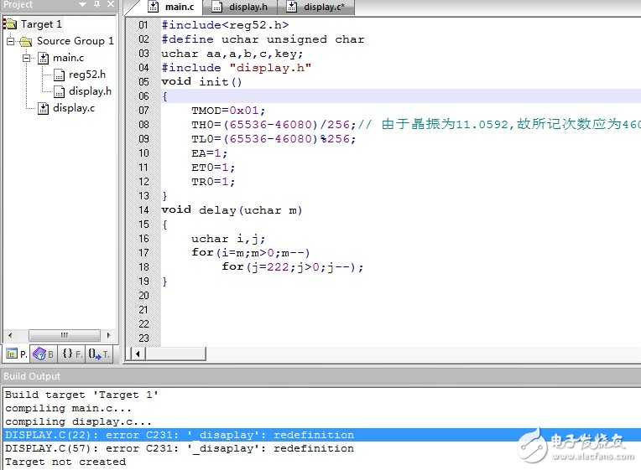Click the reg52.h header file icon
The height and width of the screenshot is (470, 641).
coord(60,75)
